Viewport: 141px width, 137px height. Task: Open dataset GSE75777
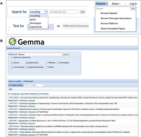(13, 103)
